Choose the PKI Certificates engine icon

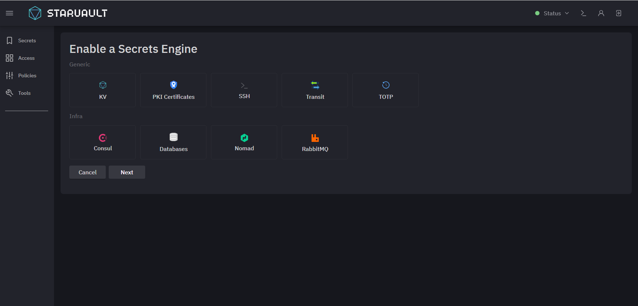[174, 85]
